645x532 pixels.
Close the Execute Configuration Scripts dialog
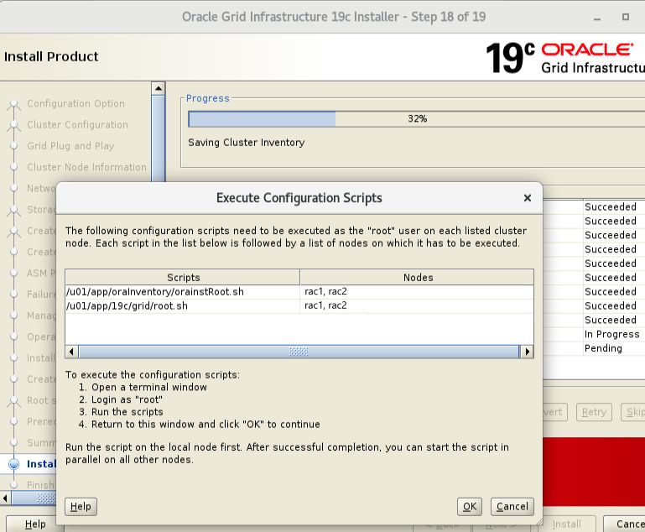tap(527, 198)
